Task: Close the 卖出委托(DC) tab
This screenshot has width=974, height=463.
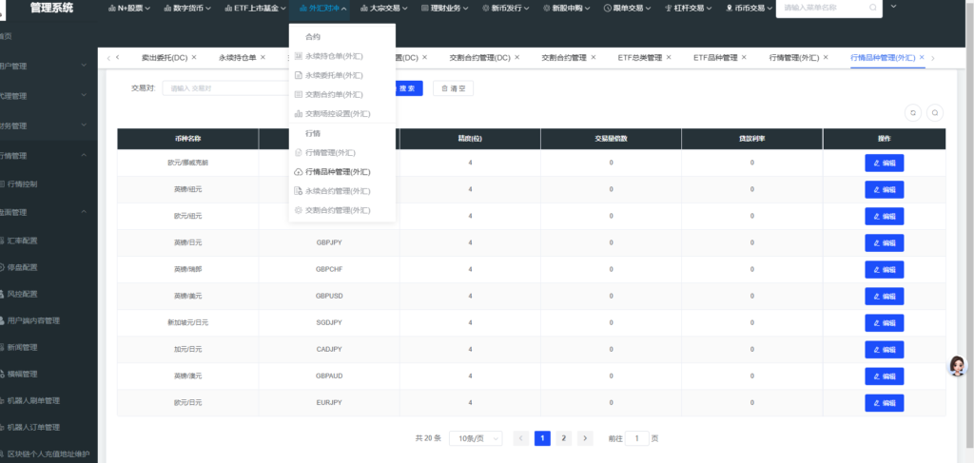Action: point(194,57)
